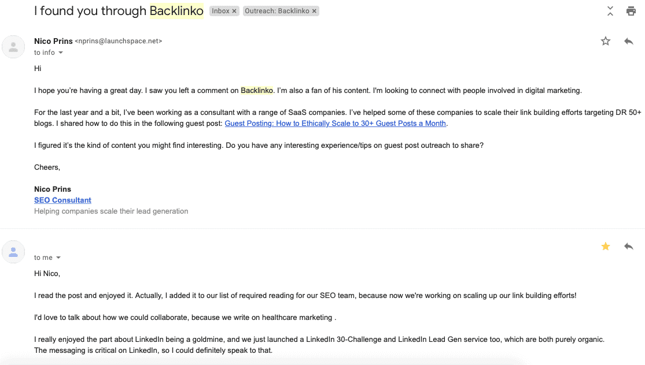Unstar the second starred message
The height and width of the screenshot is (365, 645).
[606, 247]
